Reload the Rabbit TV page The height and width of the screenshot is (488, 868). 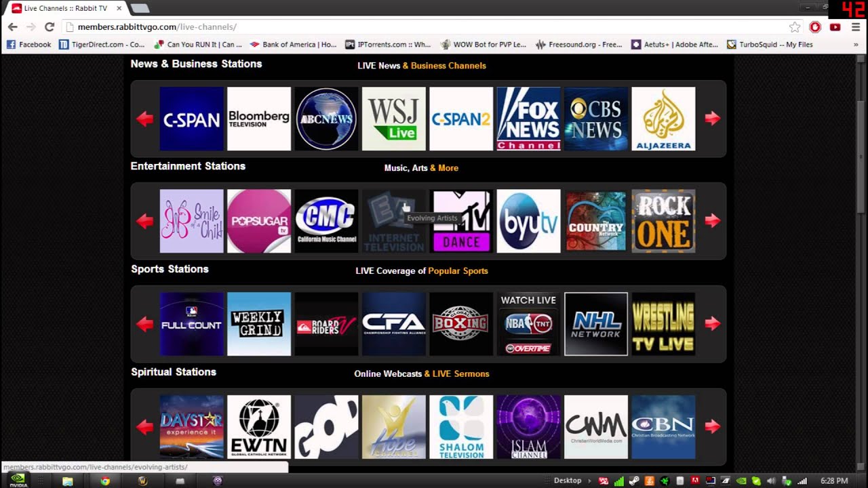(x=50, y=27)
